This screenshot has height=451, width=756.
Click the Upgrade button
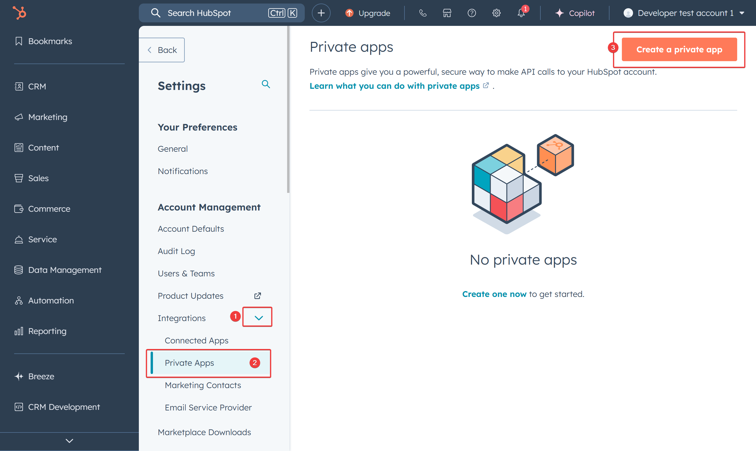tap(368, 13)
